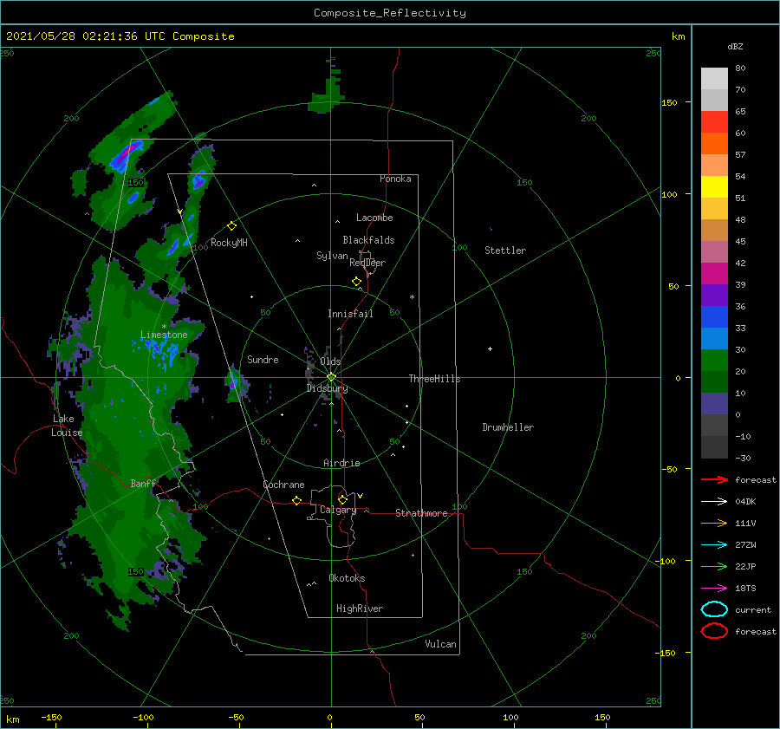780x729 pixels.
Task: Click the orange 111V arrow icon
Action: click(714, 523)
